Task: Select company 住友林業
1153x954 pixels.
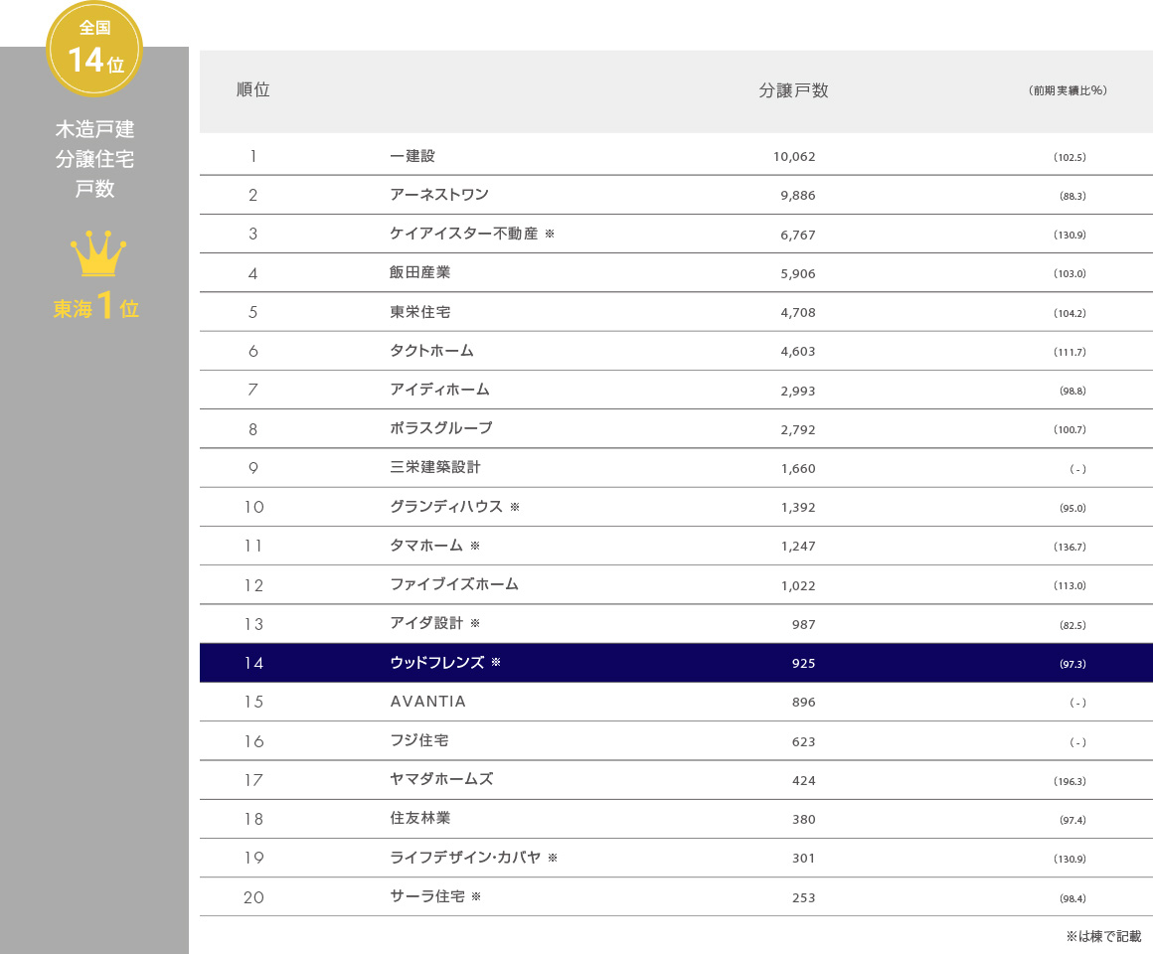Action: (x=419, y=818)
